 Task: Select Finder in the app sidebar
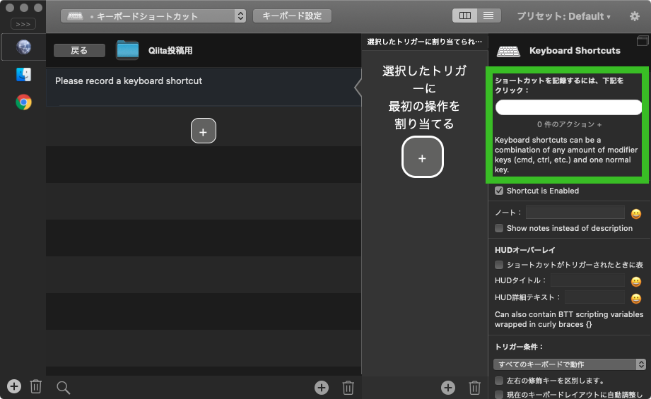point(23,75)
